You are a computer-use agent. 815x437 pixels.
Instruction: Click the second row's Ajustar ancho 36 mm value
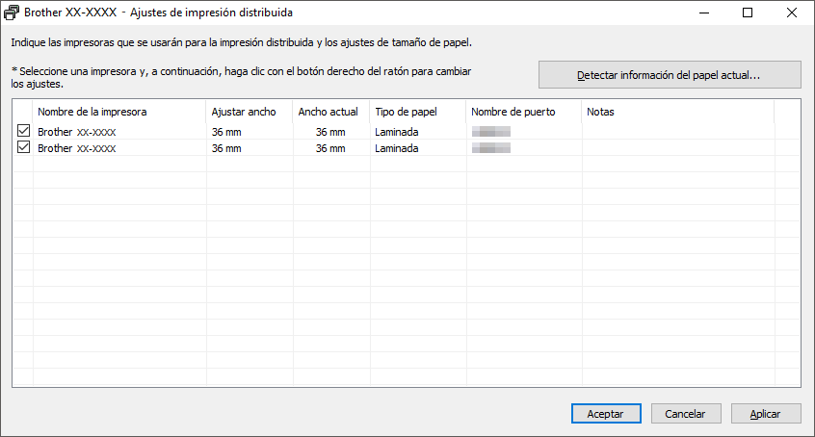tap(226, 149)
